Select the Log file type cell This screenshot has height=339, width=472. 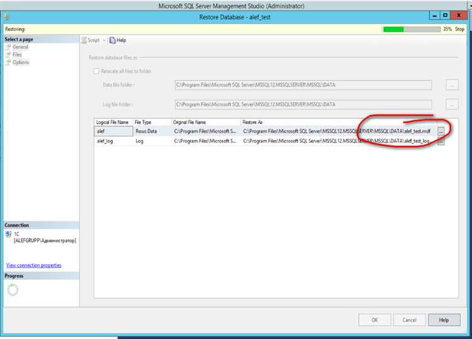point(152,141)
